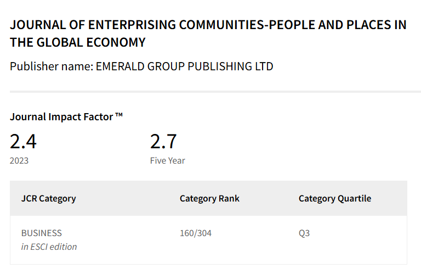Screen dimensions: 421x274
Task: Open the BUSINESS category entry
Action: click(42, 233)
